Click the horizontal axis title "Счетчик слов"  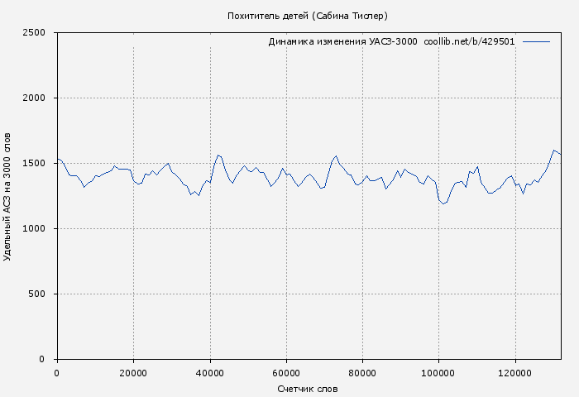pyautogui.click(x=308, y=389)
